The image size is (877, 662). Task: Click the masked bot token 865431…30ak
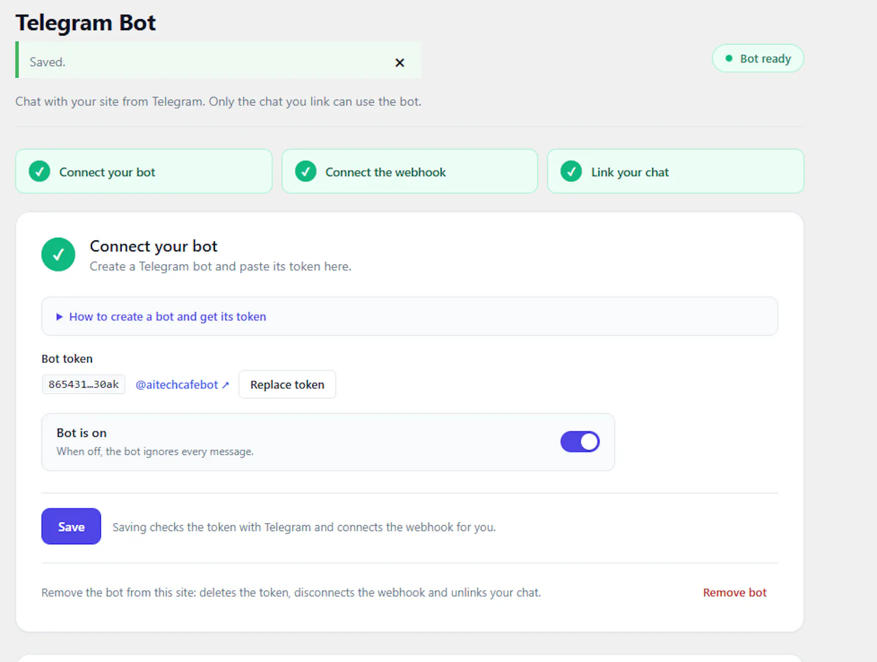(83, 384)
